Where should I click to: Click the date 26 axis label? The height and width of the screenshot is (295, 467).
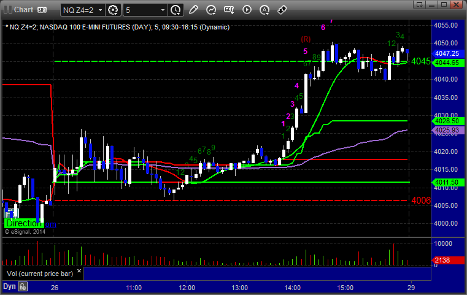(x=55, y=288)
